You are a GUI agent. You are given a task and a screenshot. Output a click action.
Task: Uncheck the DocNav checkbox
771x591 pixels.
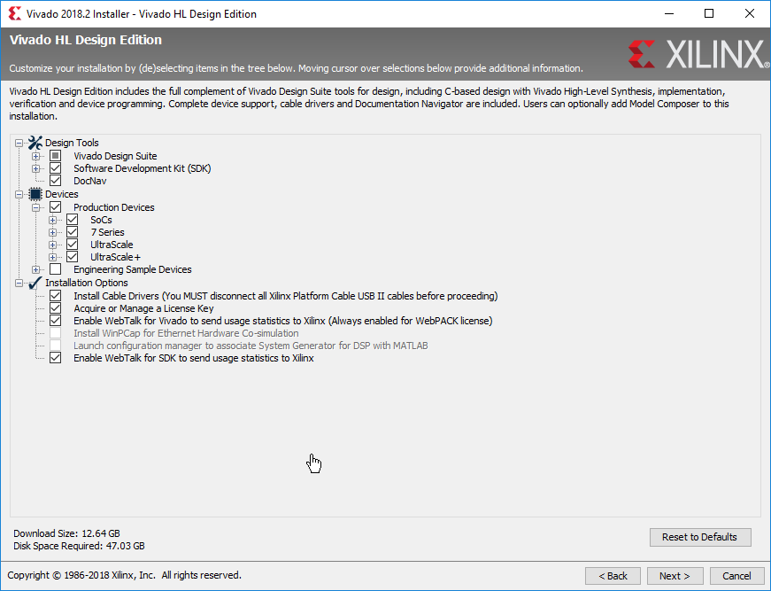point(56,181)
